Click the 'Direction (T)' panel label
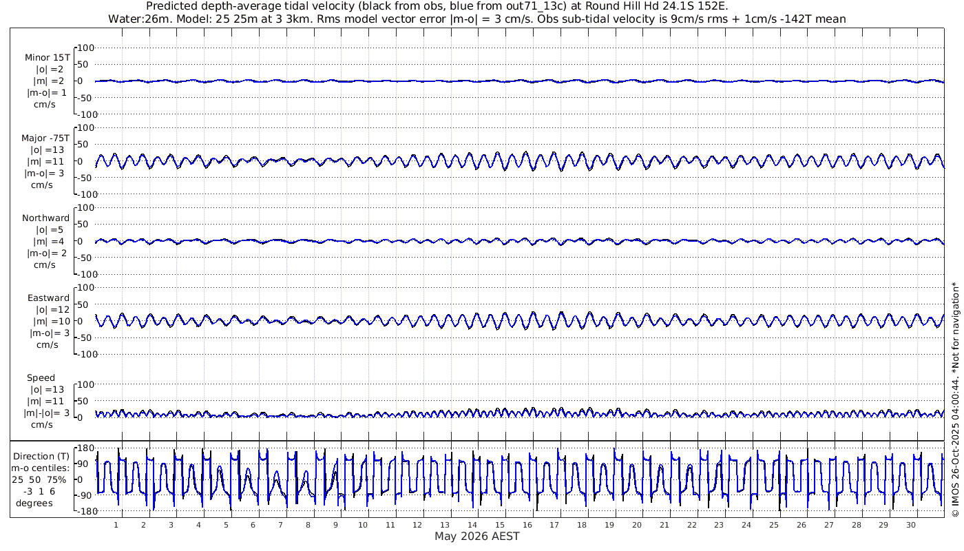Image resolution: width=964 pixels, height=551 pixels. click(x=41, y=456)
